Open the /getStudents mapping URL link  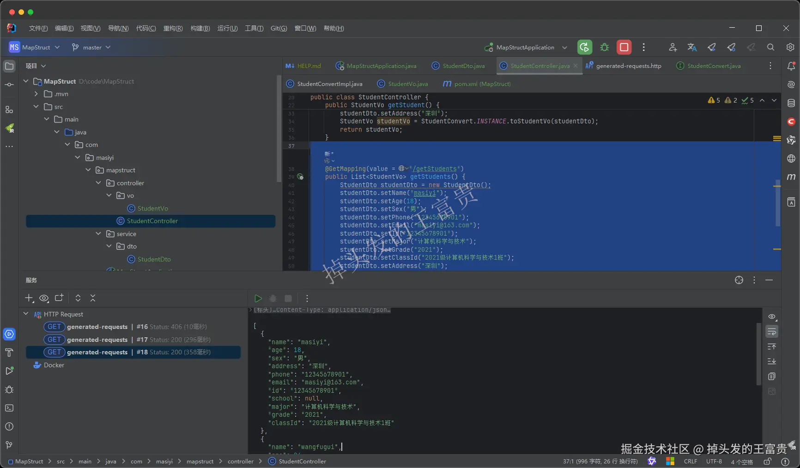[435, 169]
